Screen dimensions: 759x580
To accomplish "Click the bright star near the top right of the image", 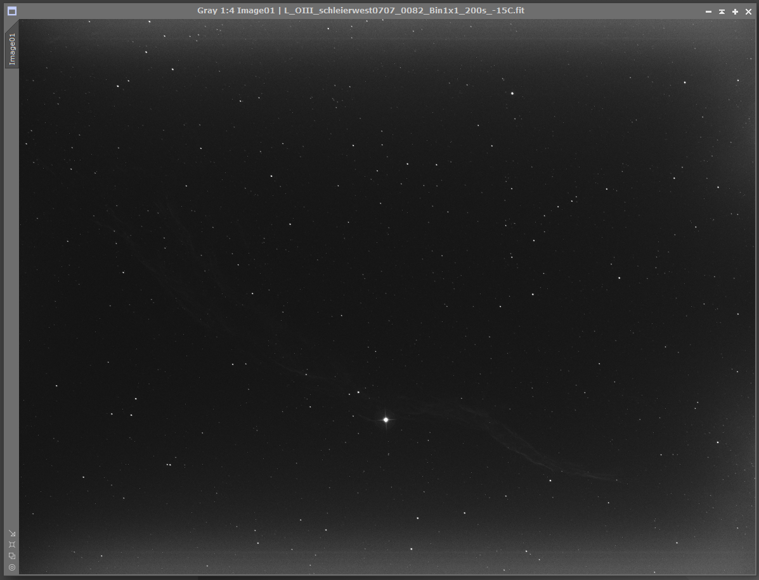I will coord(512,93).
